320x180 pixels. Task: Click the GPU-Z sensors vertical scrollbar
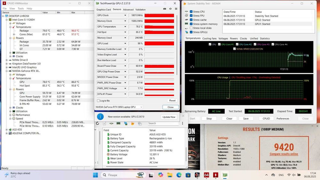tap(177, 45)
